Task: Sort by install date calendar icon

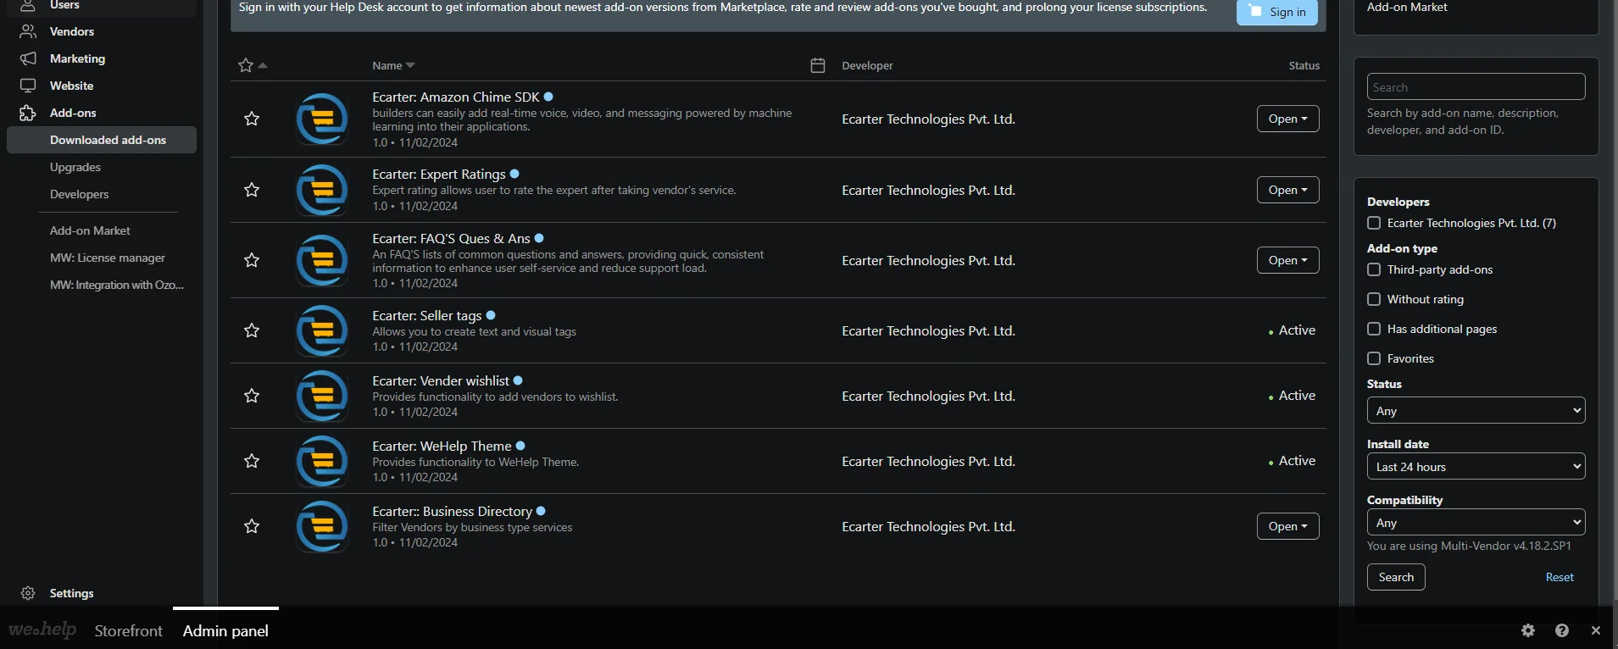Action: tap(818, 65)
